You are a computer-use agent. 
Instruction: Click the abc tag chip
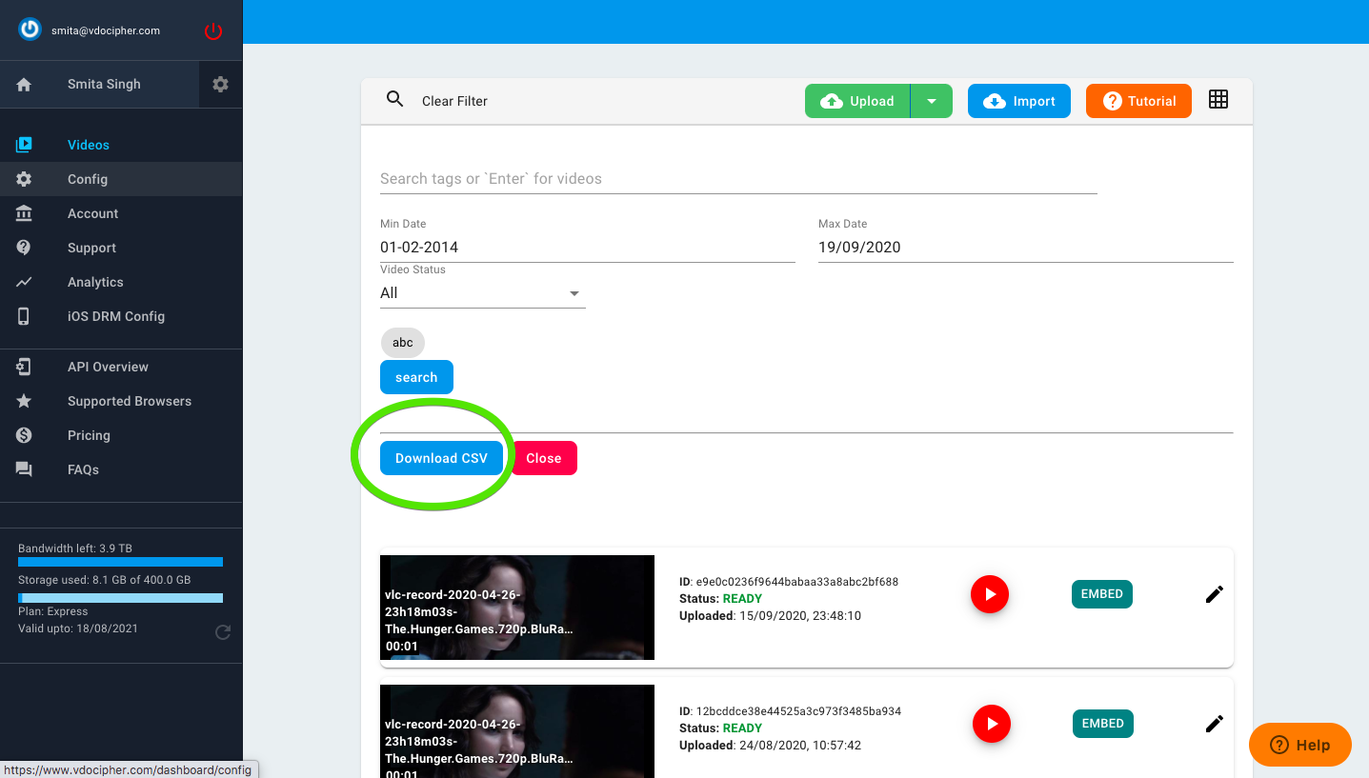[403, 343]
